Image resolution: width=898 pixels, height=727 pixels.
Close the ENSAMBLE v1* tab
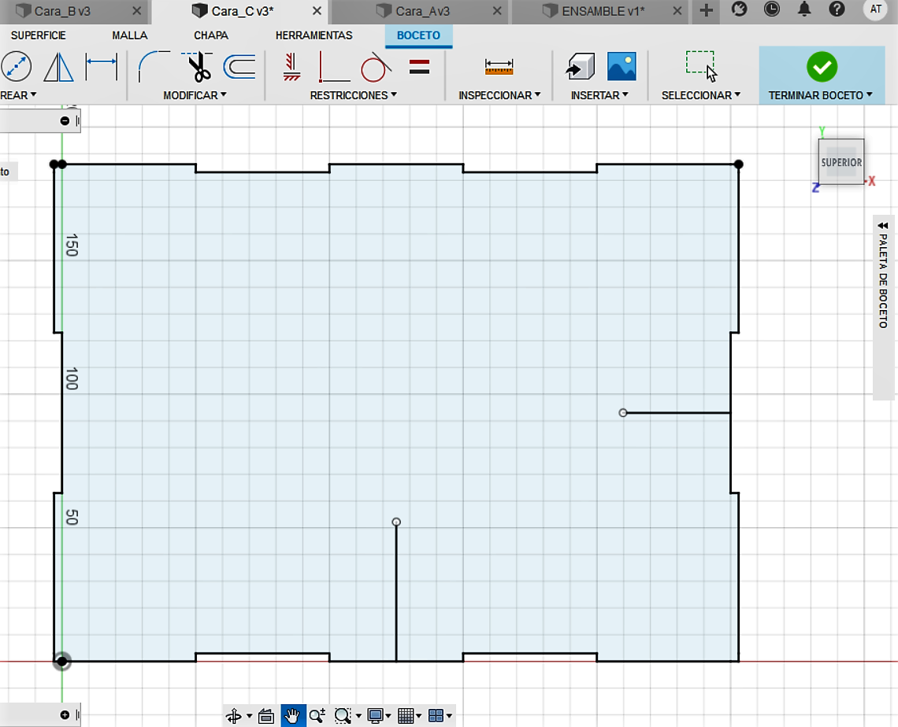pyautogui.click(x=677, y=11)
